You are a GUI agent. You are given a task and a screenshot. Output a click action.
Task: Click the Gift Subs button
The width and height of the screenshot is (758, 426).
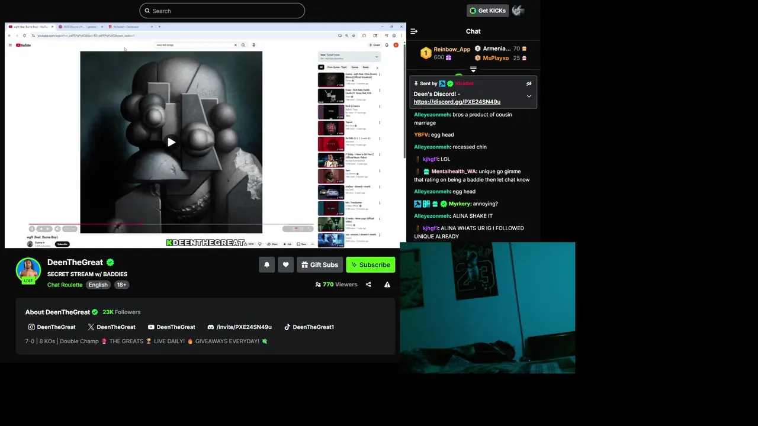(x=320, y=264)
